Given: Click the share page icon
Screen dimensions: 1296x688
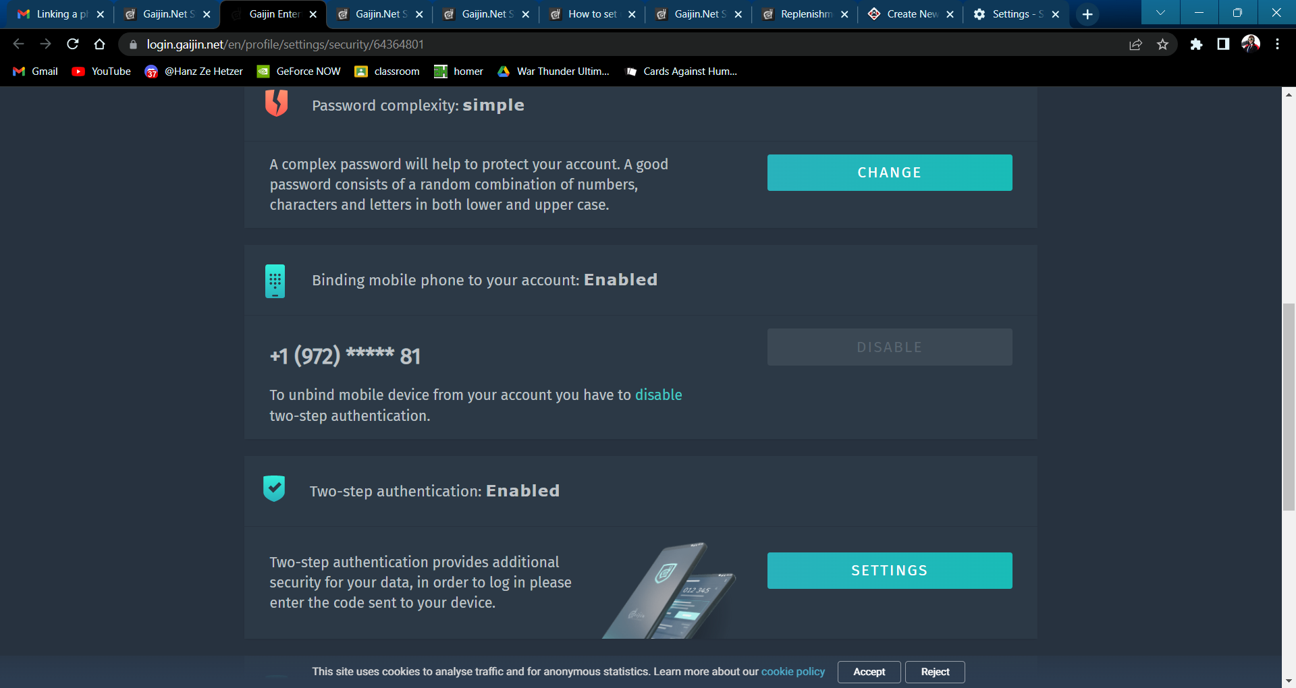Looking at the screenshot, I should pyautogui.click(x=1136, y=44).
